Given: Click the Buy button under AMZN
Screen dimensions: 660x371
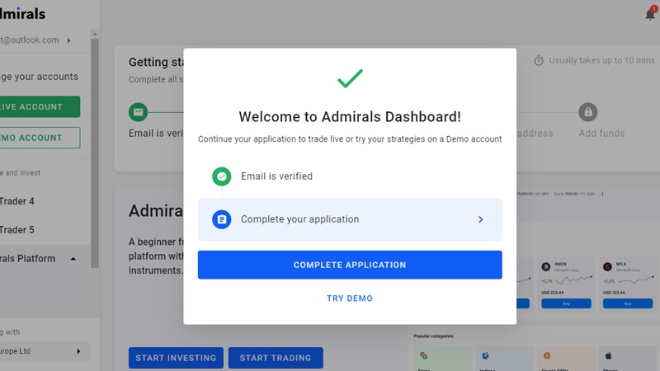Looking at the screenshot, I should tap(566, 303).
